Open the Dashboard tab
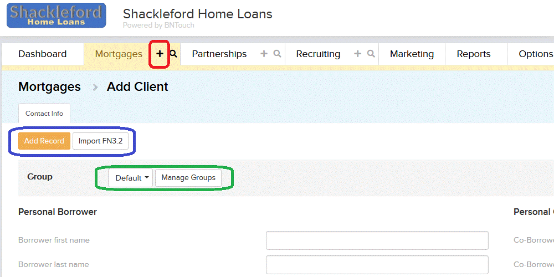The height and width of the screenshot is (277, 554). [43, 54]
